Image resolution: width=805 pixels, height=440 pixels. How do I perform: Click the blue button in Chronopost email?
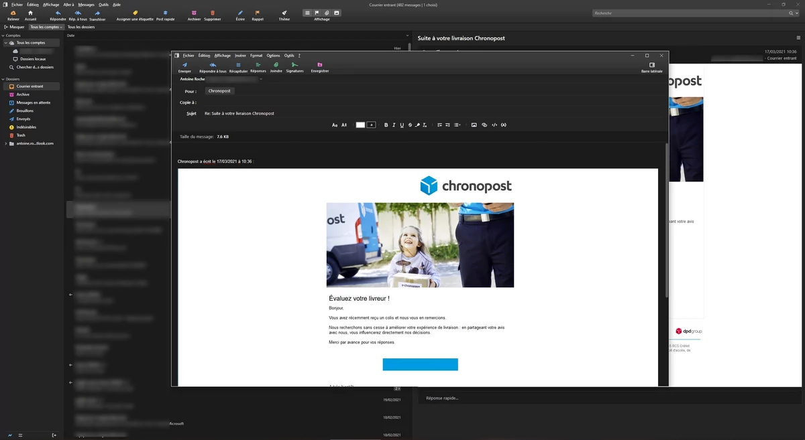pyautogui.click(x=420, y=364)
